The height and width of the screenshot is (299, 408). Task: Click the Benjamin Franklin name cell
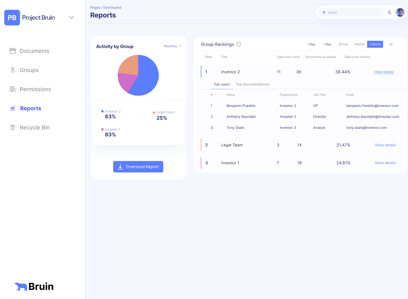coord(241,106)
